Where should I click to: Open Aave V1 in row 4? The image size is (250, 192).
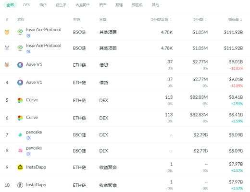coord(34,83)
